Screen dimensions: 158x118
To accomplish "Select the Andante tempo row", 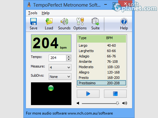I will pos(101,62).
